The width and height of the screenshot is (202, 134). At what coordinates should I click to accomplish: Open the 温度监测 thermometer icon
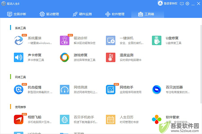click(x=111, y=57)
